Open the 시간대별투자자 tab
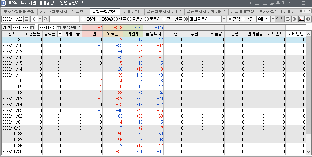The height and width of the screenshot is (157, 312). pos(53,11)
